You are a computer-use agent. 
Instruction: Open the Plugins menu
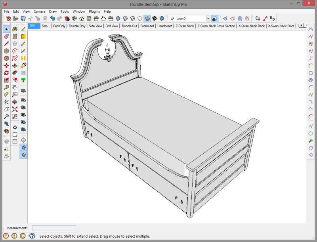94,11
